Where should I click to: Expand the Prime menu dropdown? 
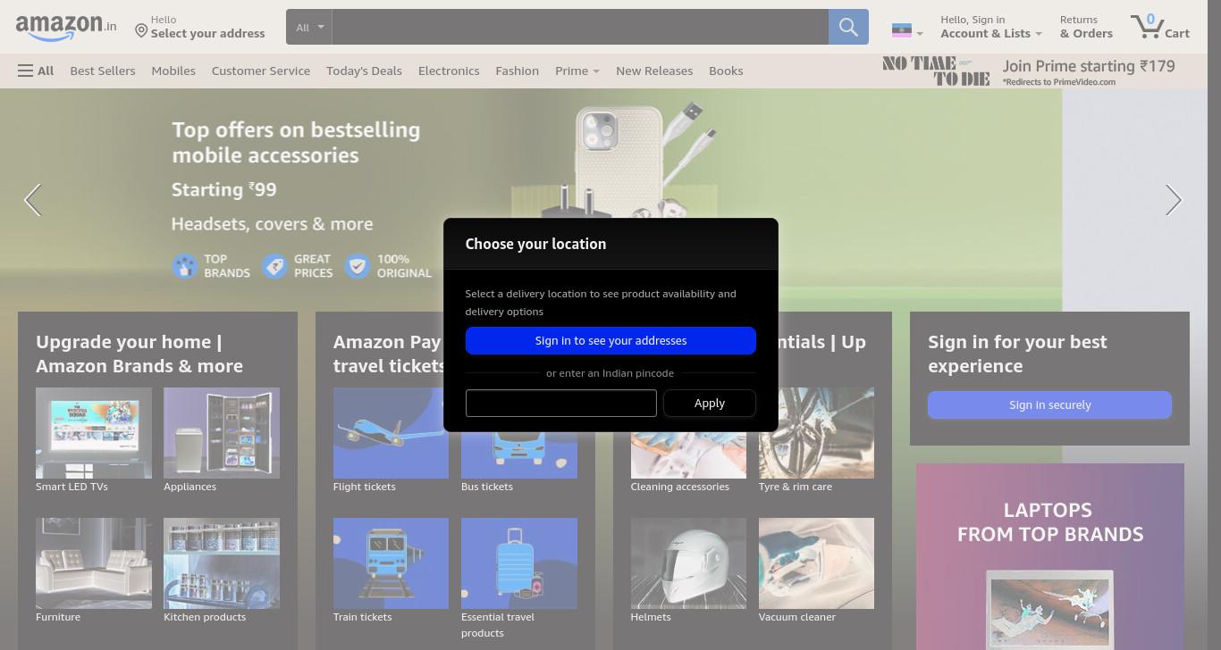click(x=577, y=71)
